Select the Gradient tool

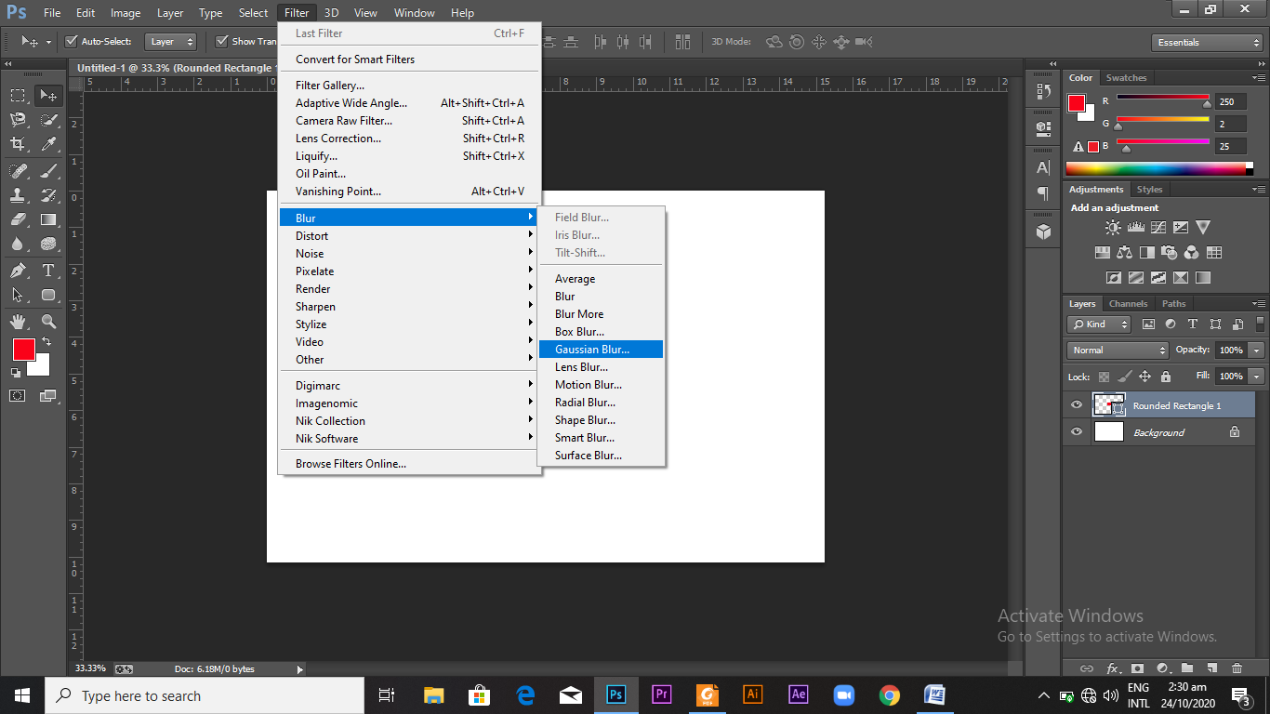(x=48, y=220)
